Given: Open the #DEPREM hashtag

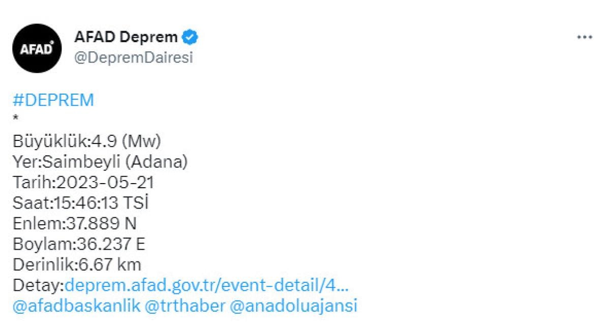Looking at the screenshot, I should [x=53, y=100].
